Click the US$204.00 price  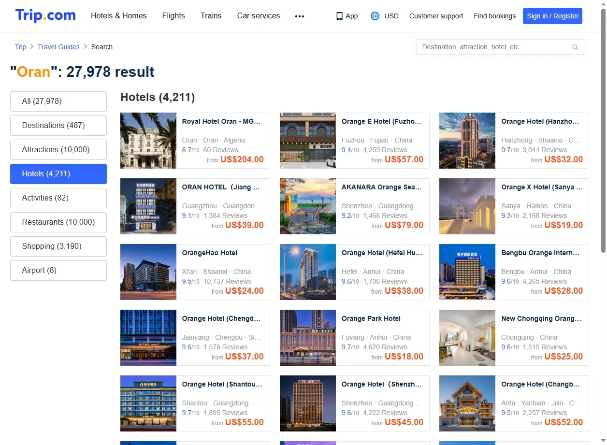(x=242, y=159)
